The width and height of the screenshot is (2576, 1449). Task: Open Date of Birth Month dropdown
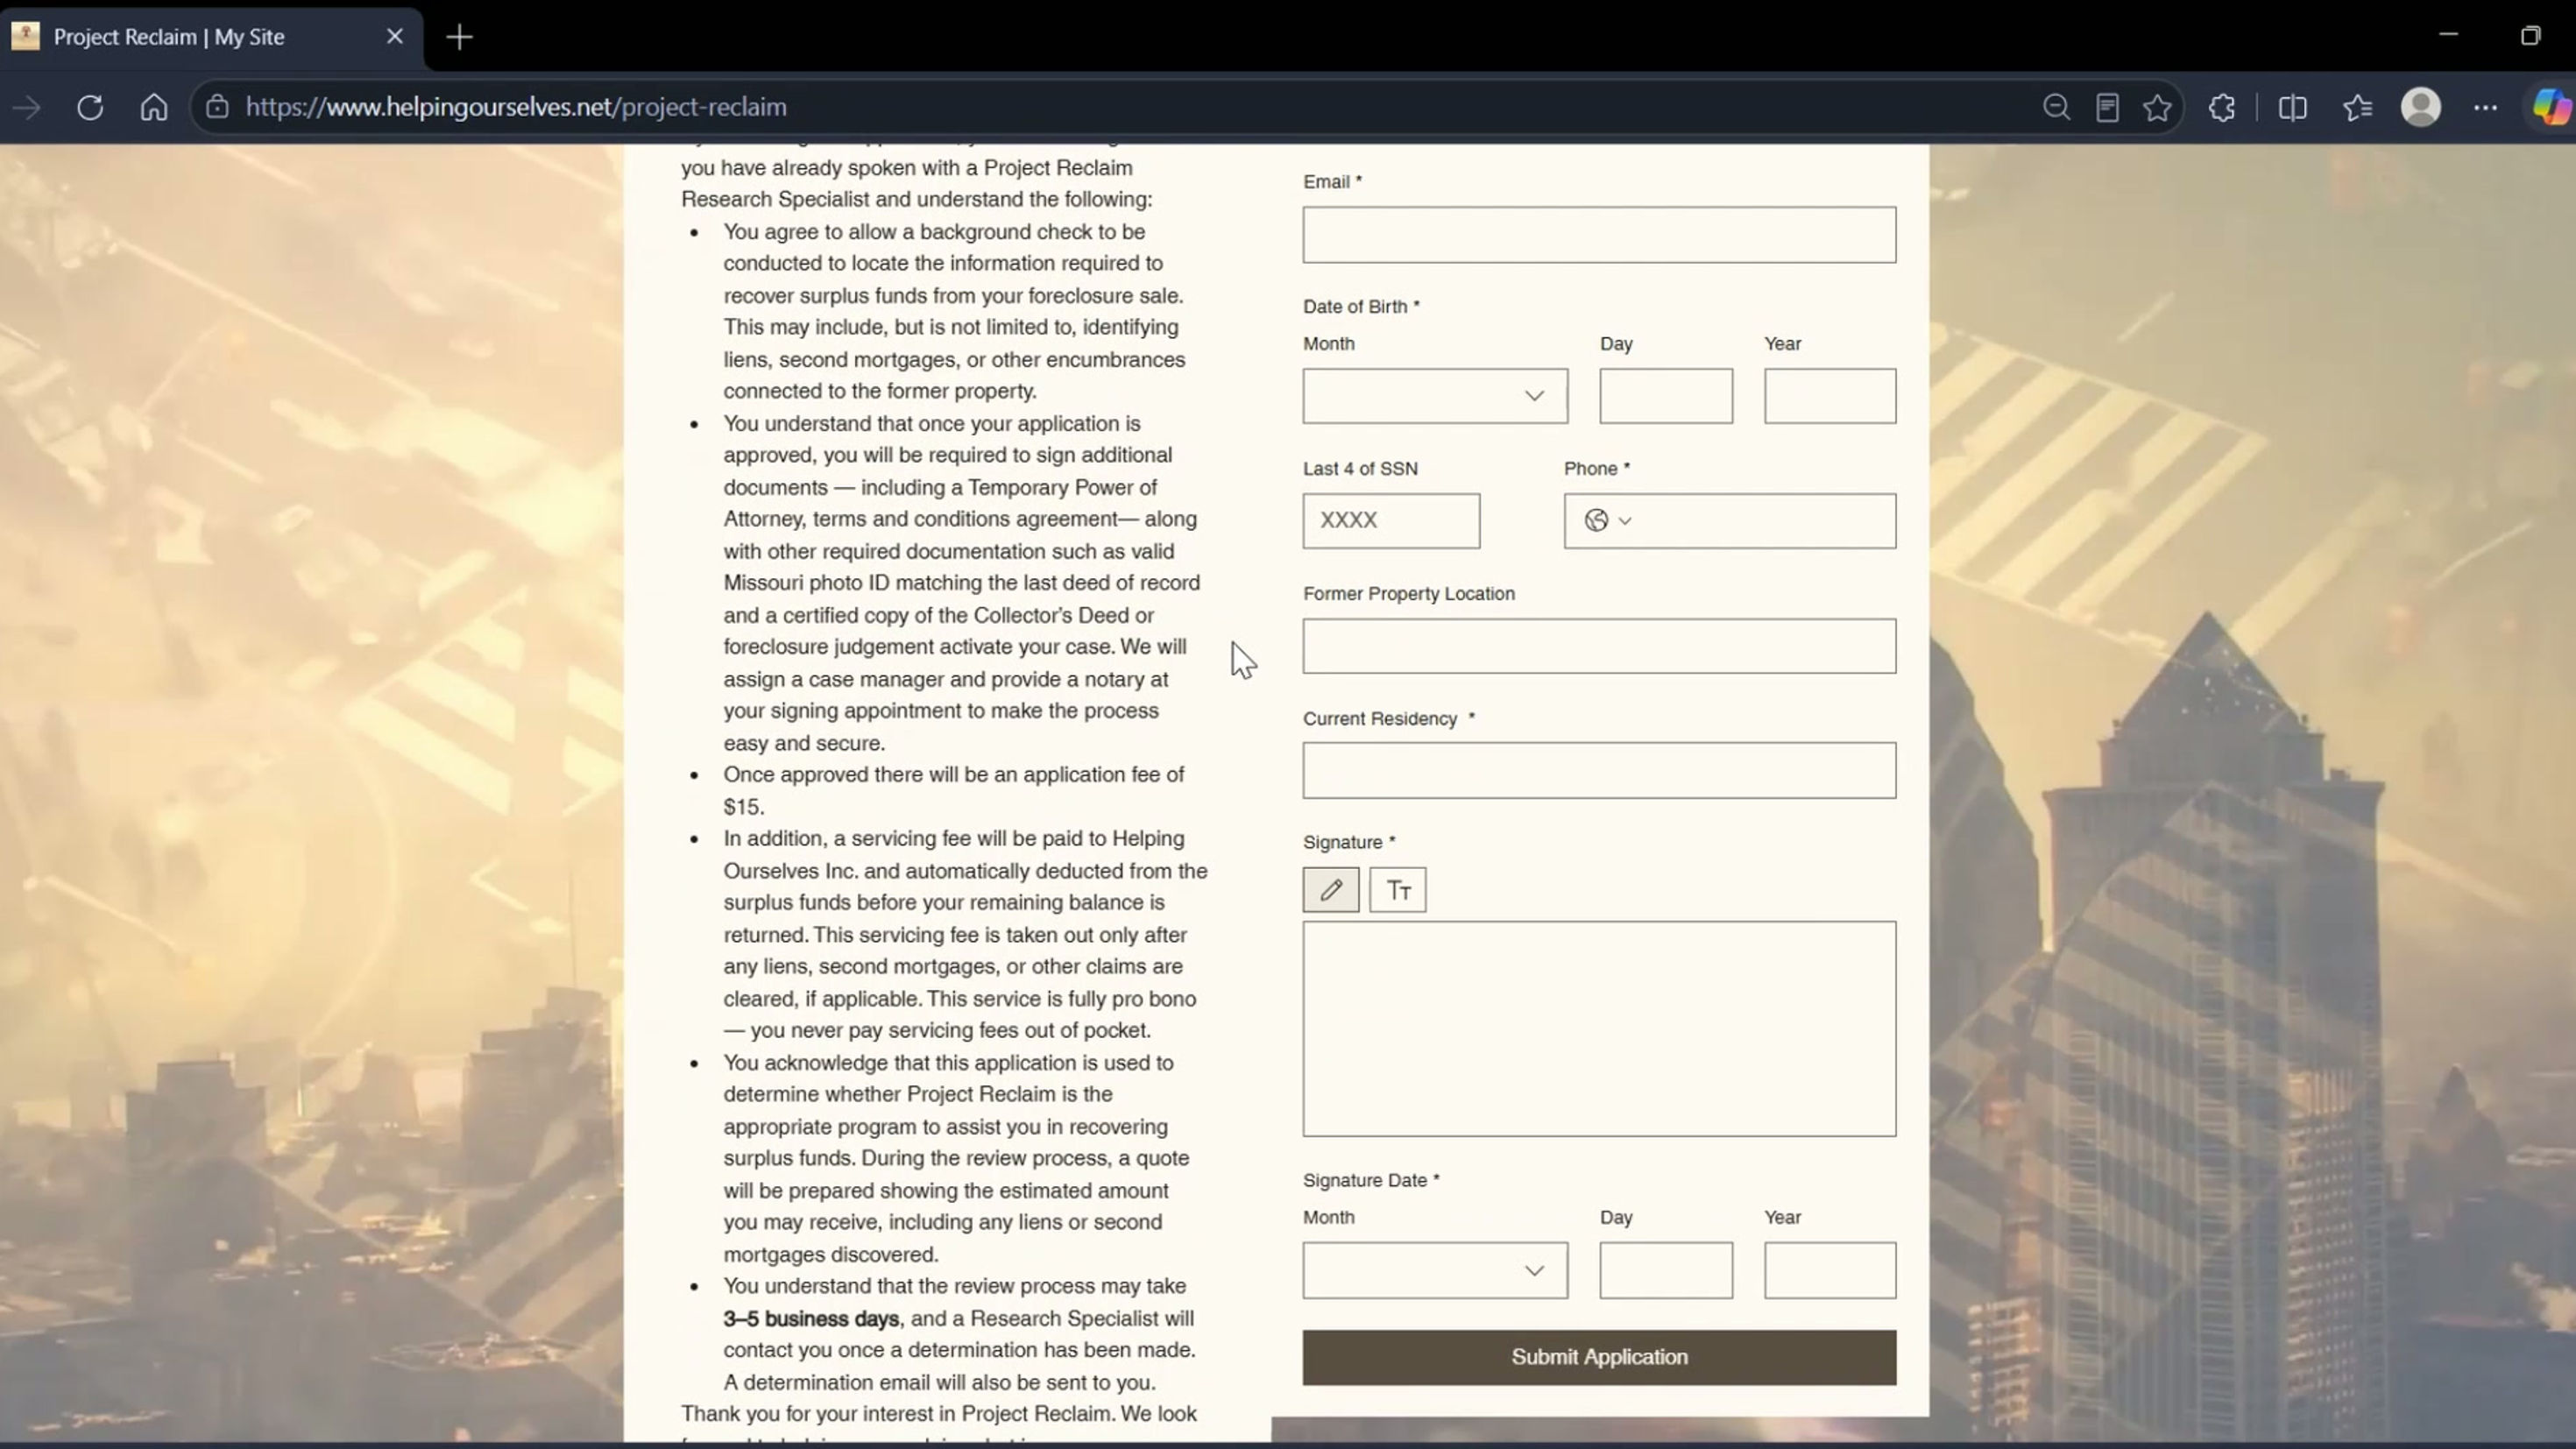(x=1435, y=396)
